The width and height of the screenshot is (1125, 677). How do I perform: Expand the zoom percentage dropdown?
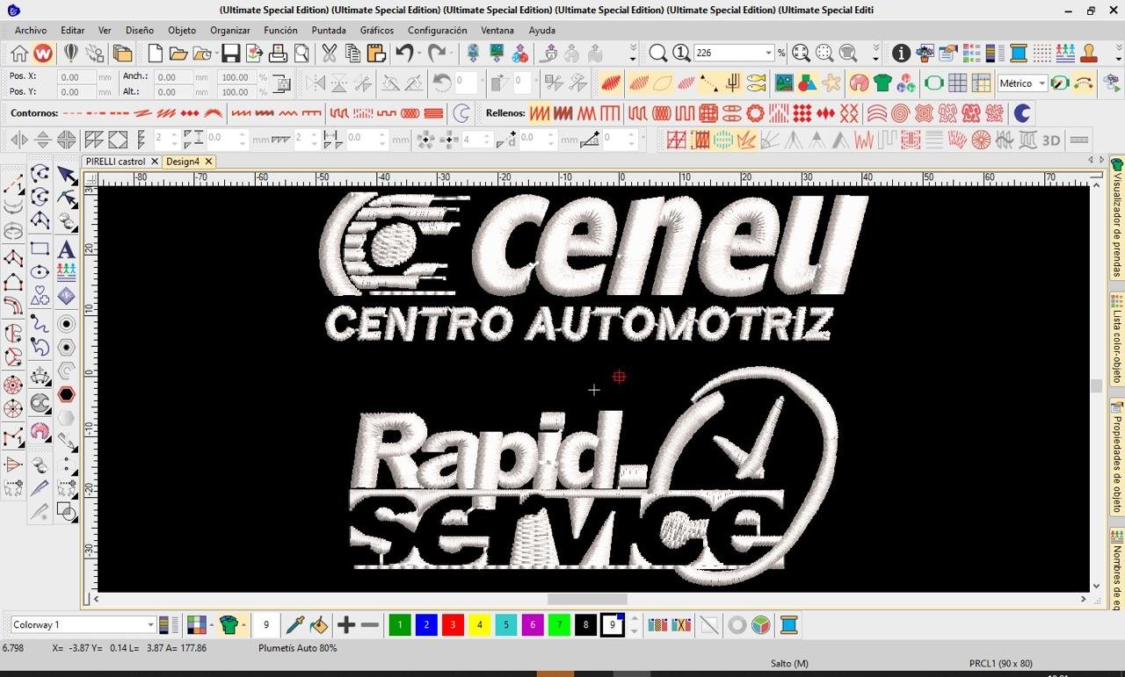(x=767, y=54)
